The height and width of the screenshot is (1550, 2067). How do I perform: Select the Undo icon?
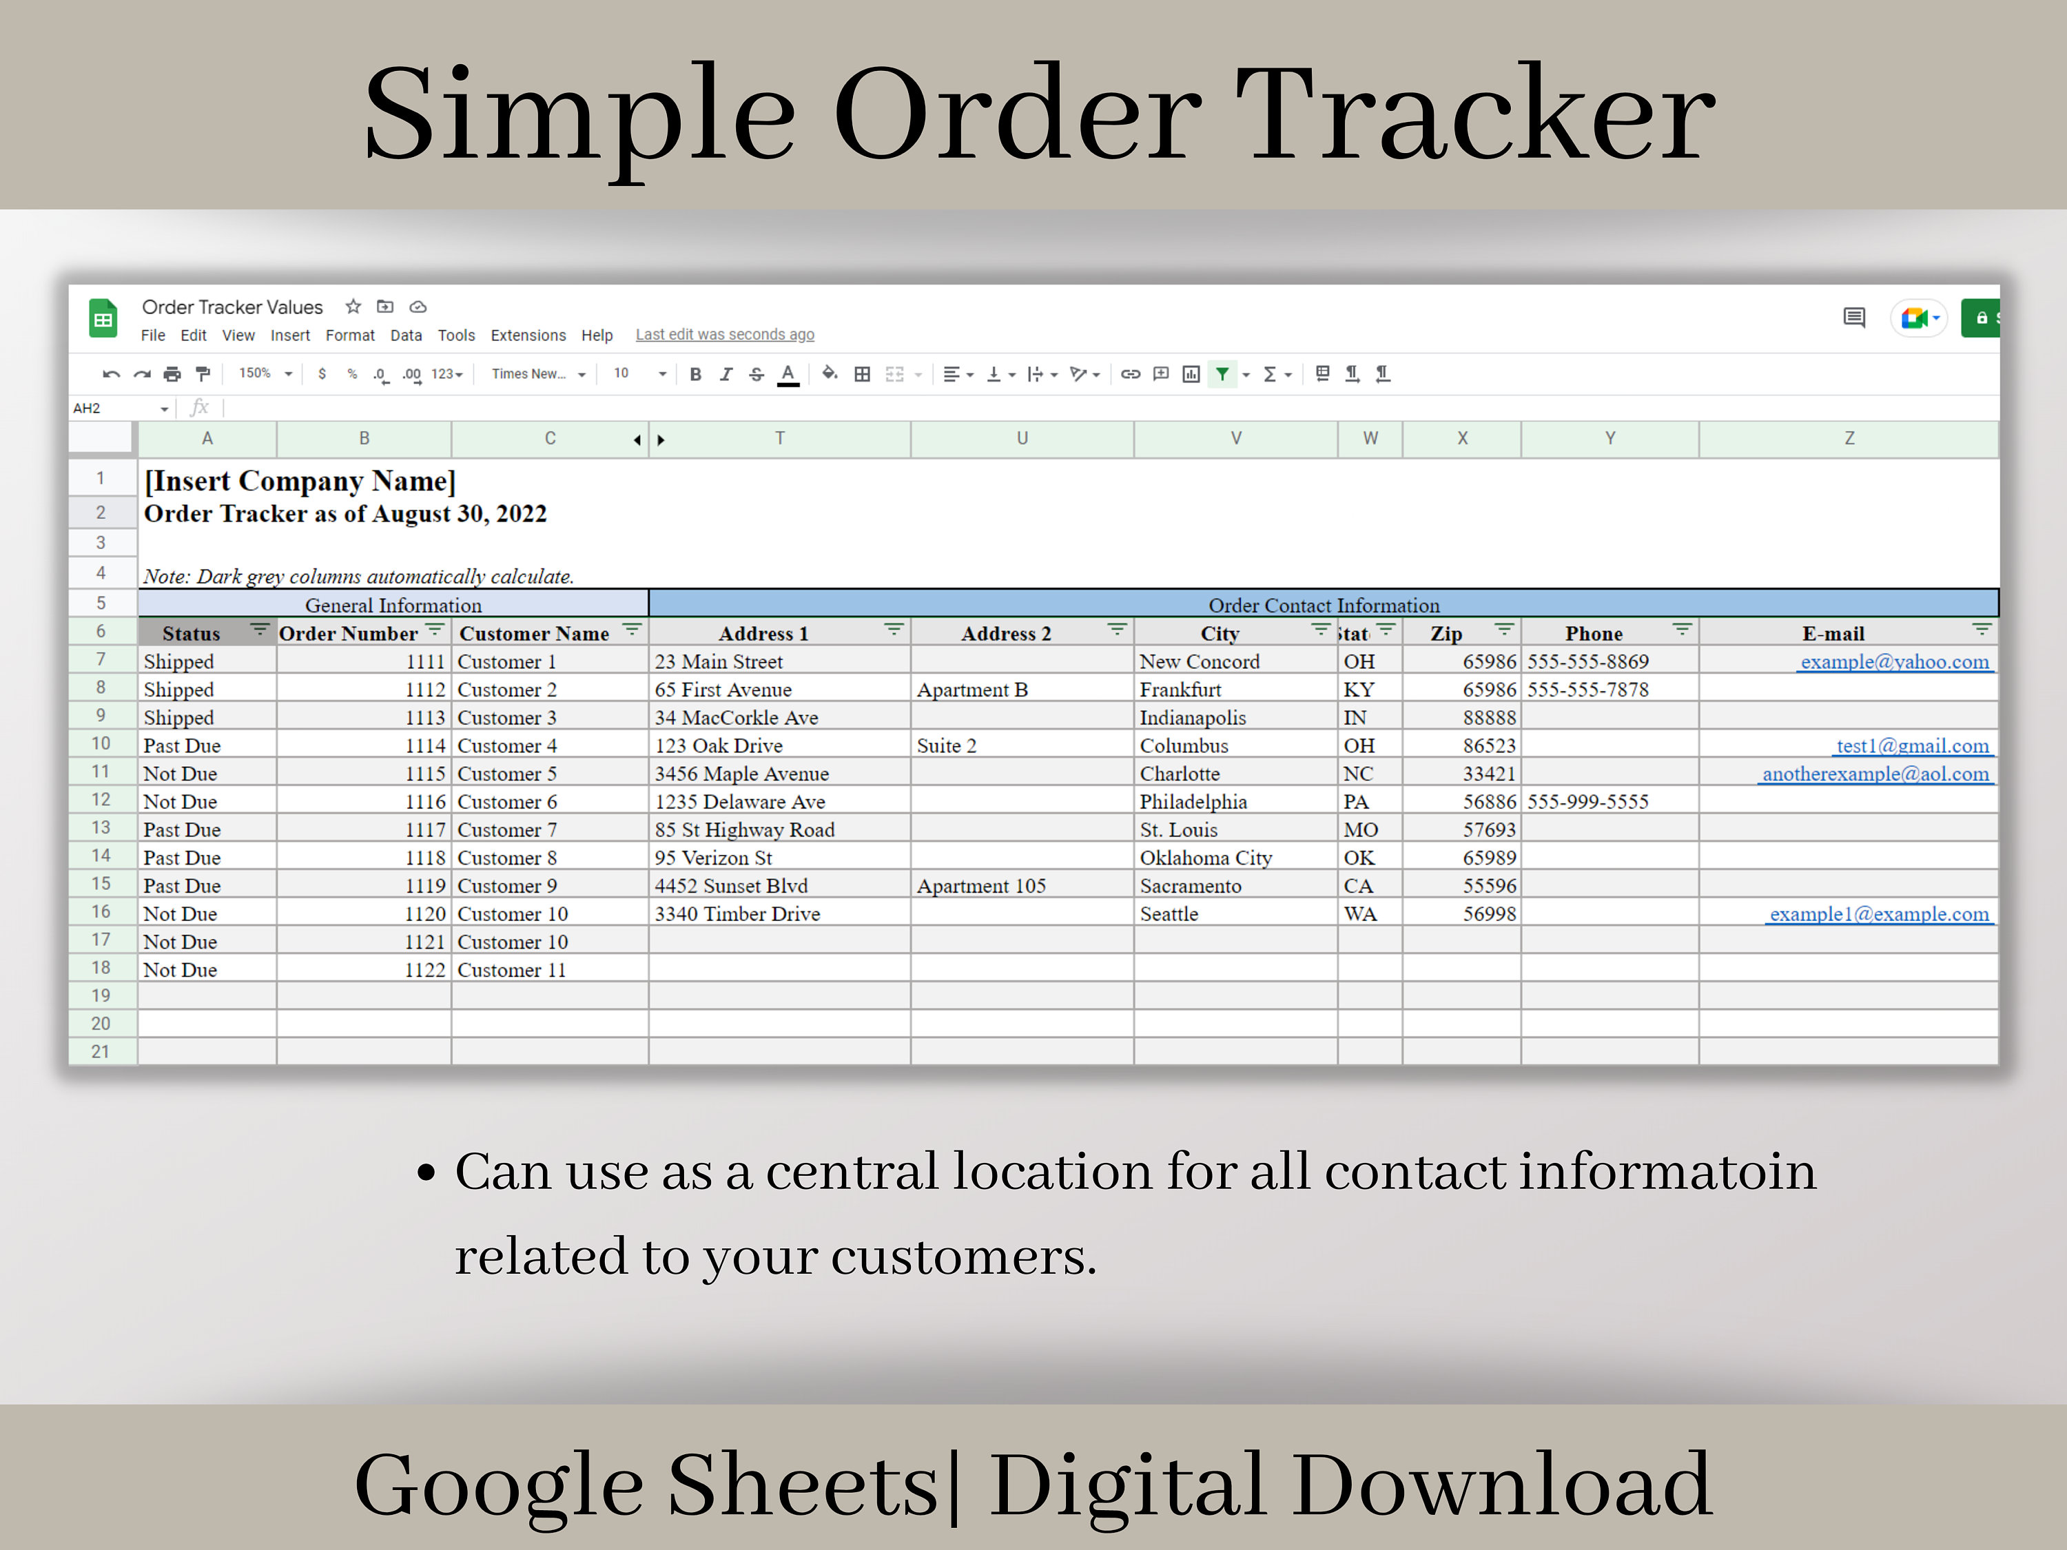tap(111, 373)
